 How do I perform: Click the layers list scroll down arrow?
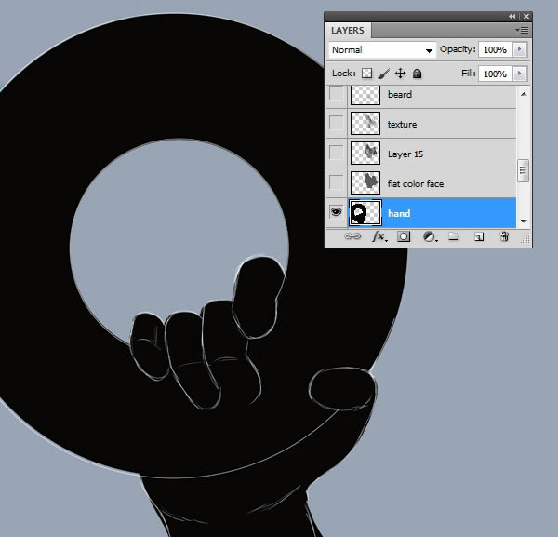(524, 222)
